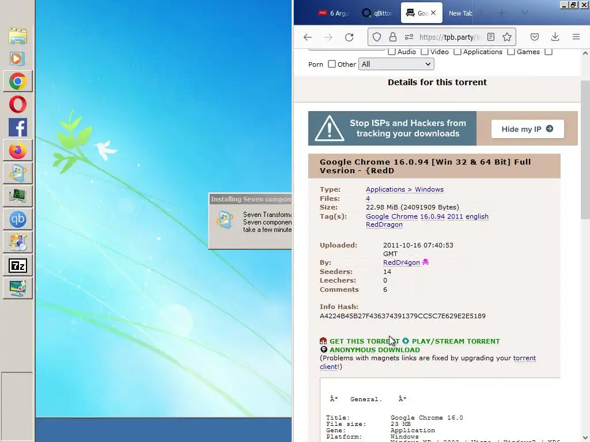Open a new tab with the plus button

coord(502,13)
